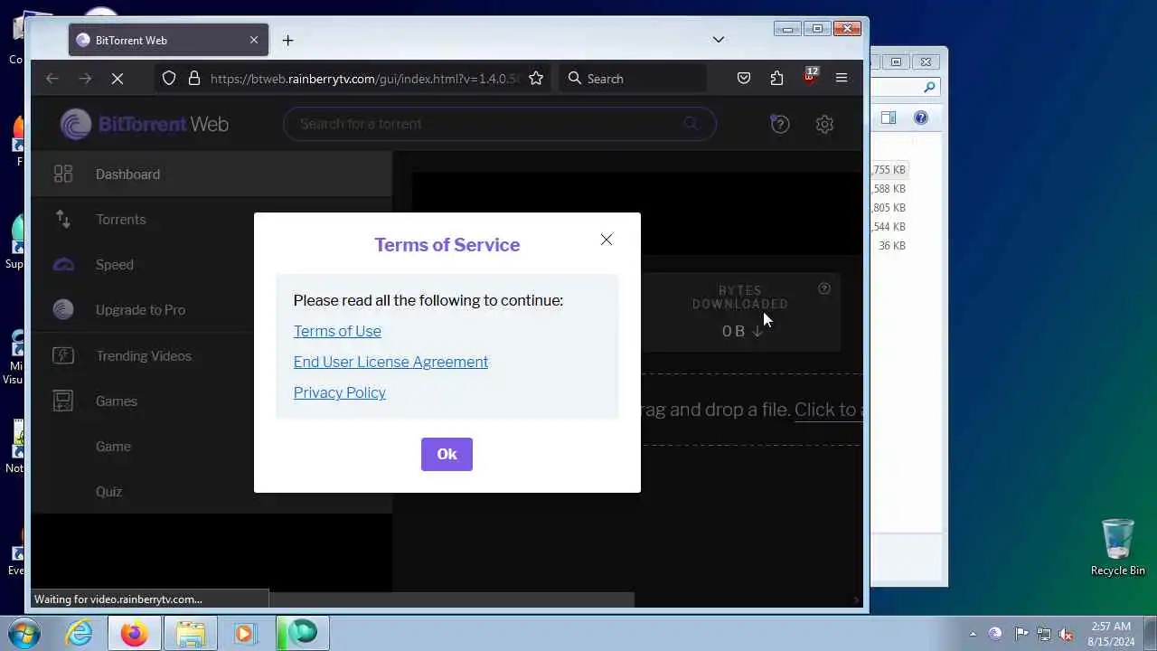Viewport: 1157px width, 651px height.
Task: Open media player taskbar icon
Action: tap(245, 632)
